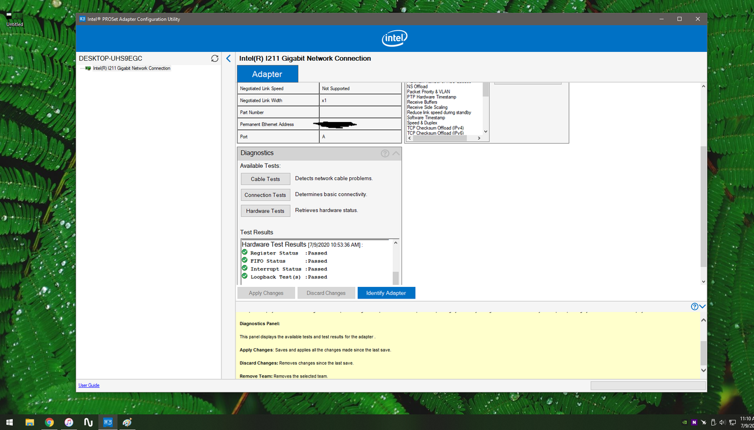Image resolution: width=754 pixels, height=430 pixels.
Task: Select Reduce link speed during standby
Action: [439, 113]
